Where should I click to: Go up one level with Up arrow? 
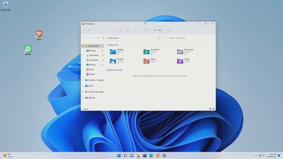tap(98, 38)
